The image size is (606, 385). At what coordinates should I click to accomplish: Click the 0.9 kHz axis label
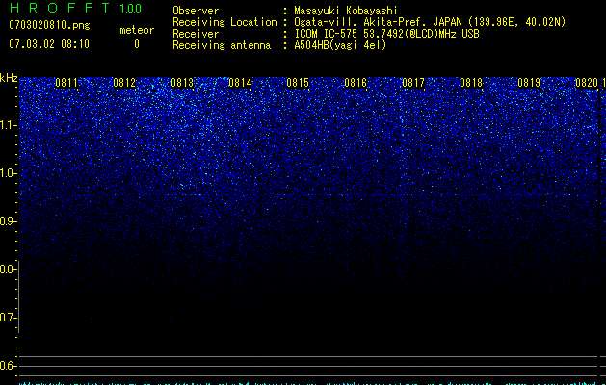tap(8, 221)
